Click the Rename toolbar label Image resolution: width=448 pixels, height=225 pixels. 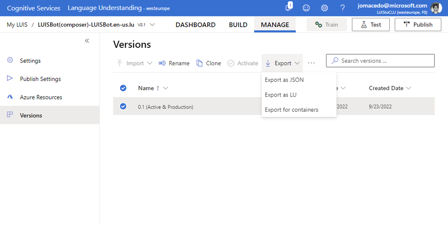click(179, 64)
